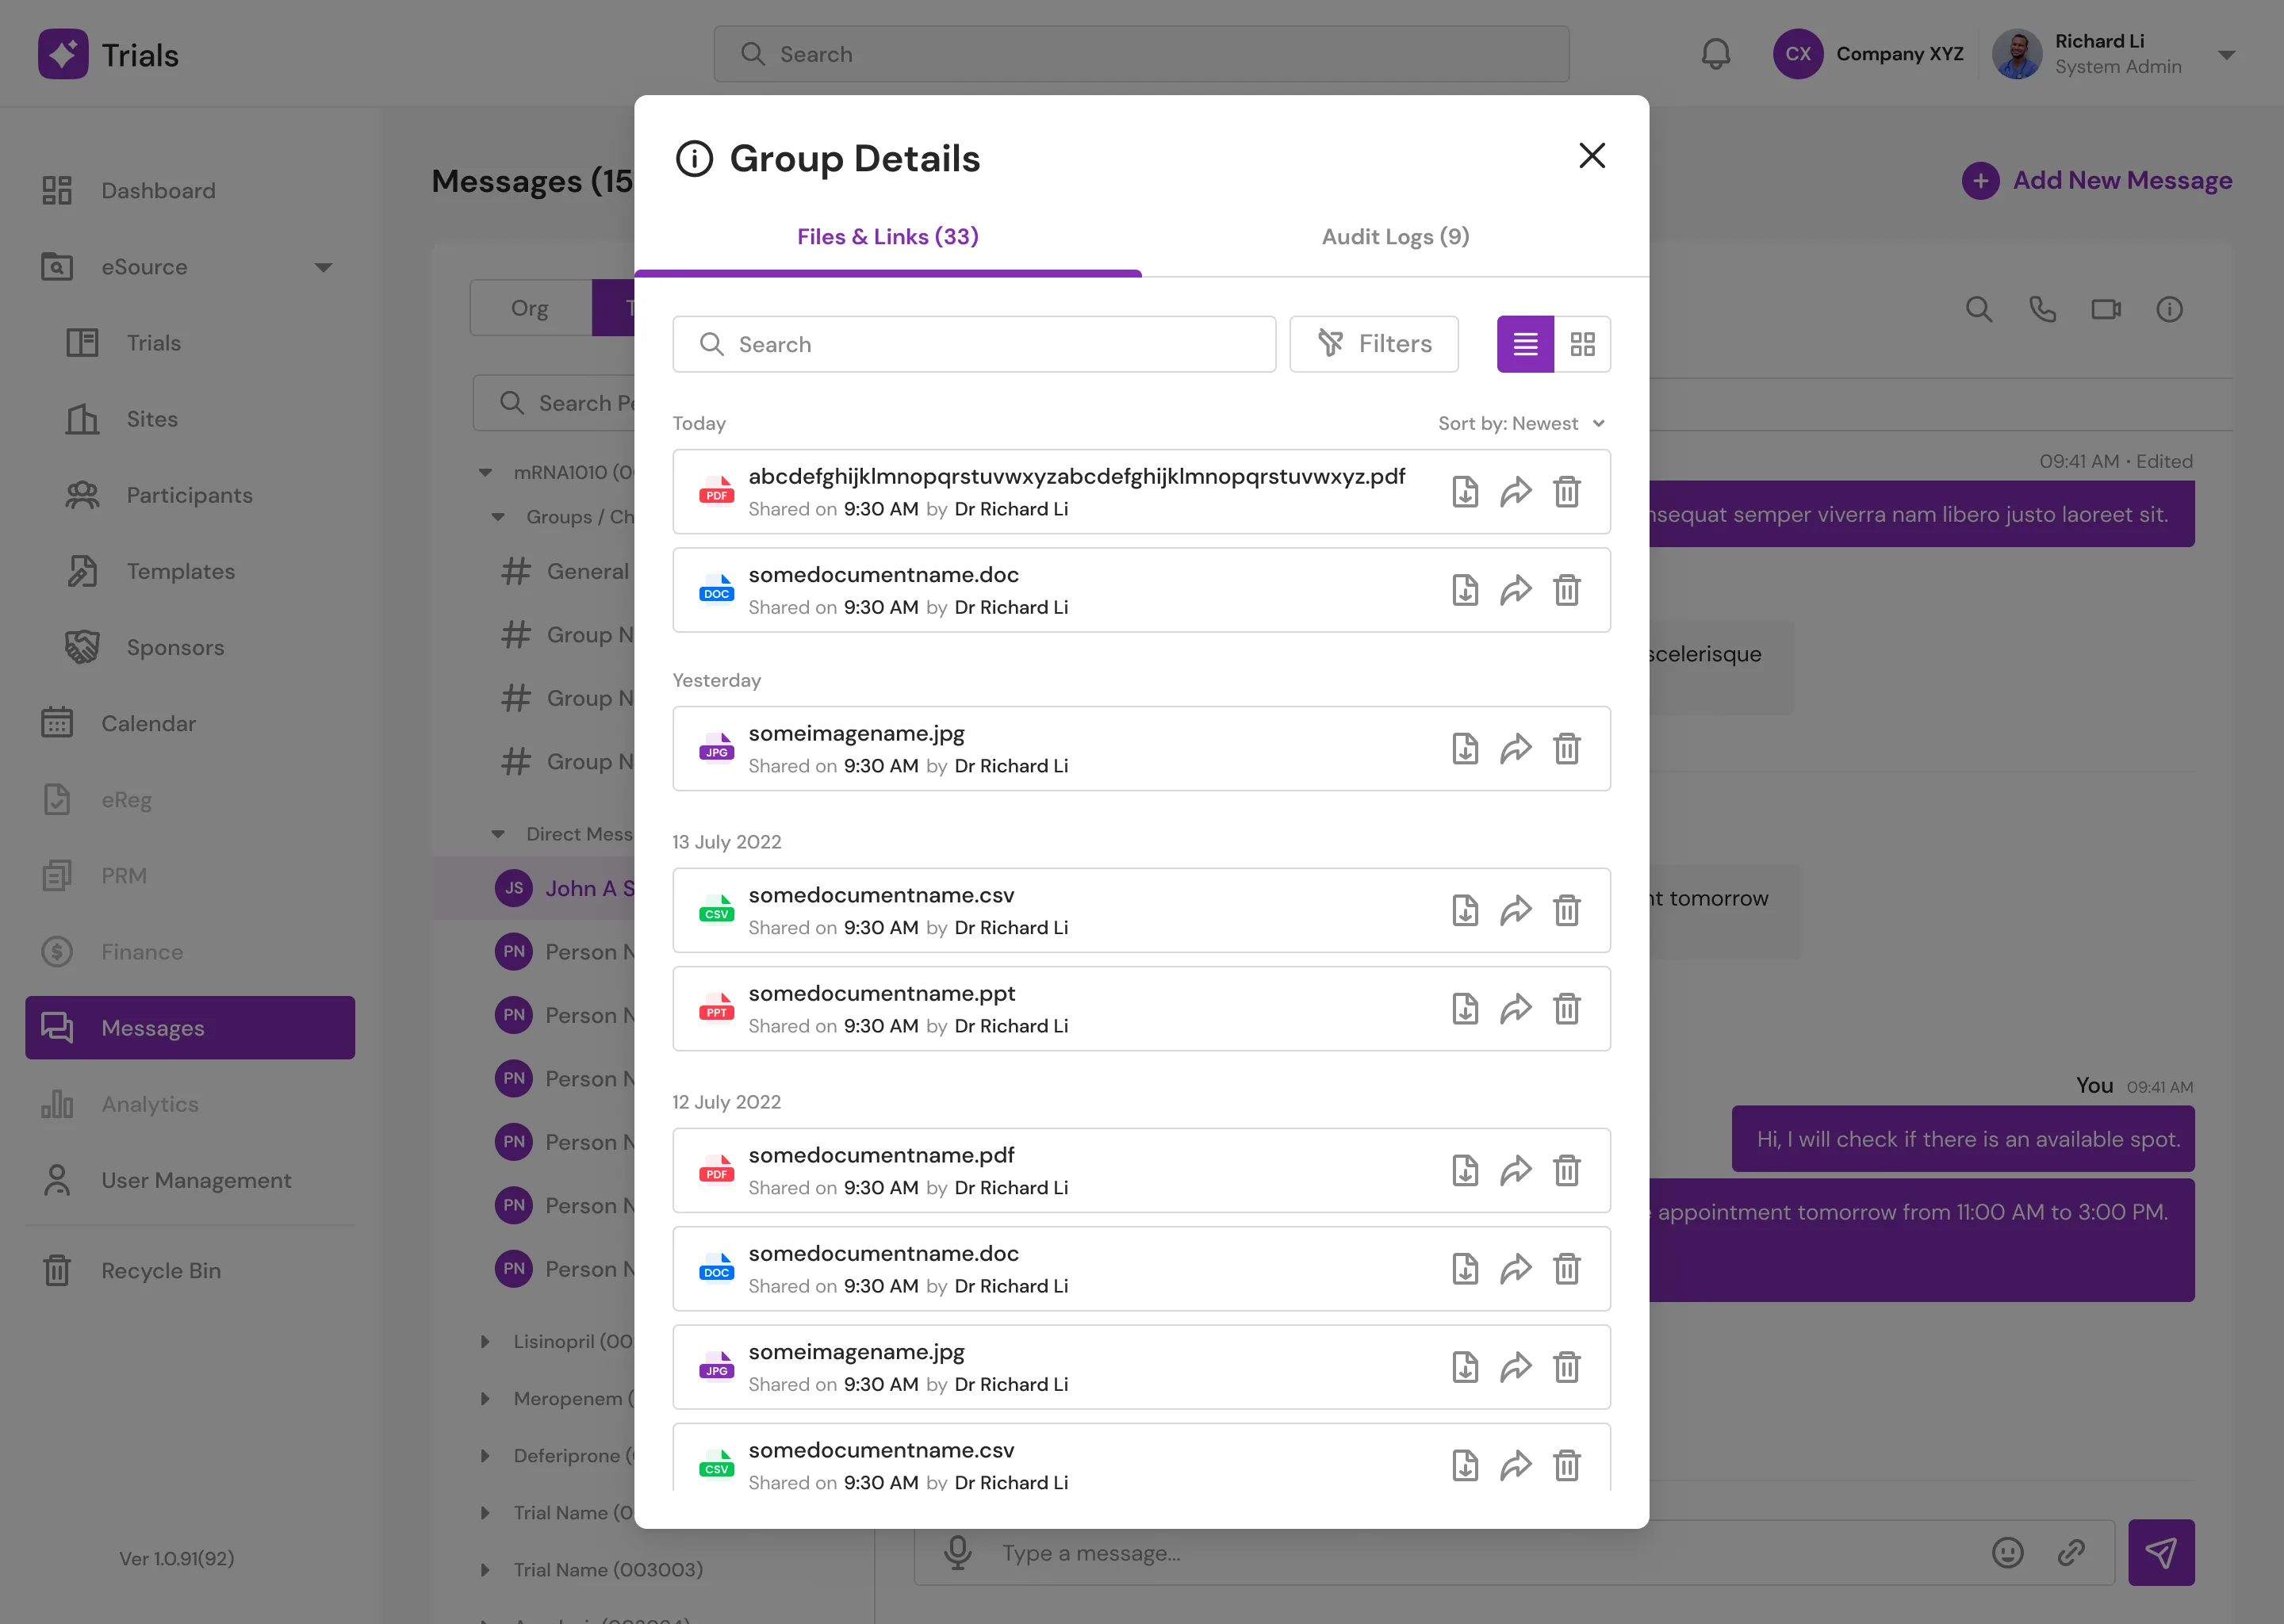Share 12 July someimagename.jpg
Image resolution: width=2284 pixels, height=1624 pixels.
pyautogui.click(x=1516, y=1367)
